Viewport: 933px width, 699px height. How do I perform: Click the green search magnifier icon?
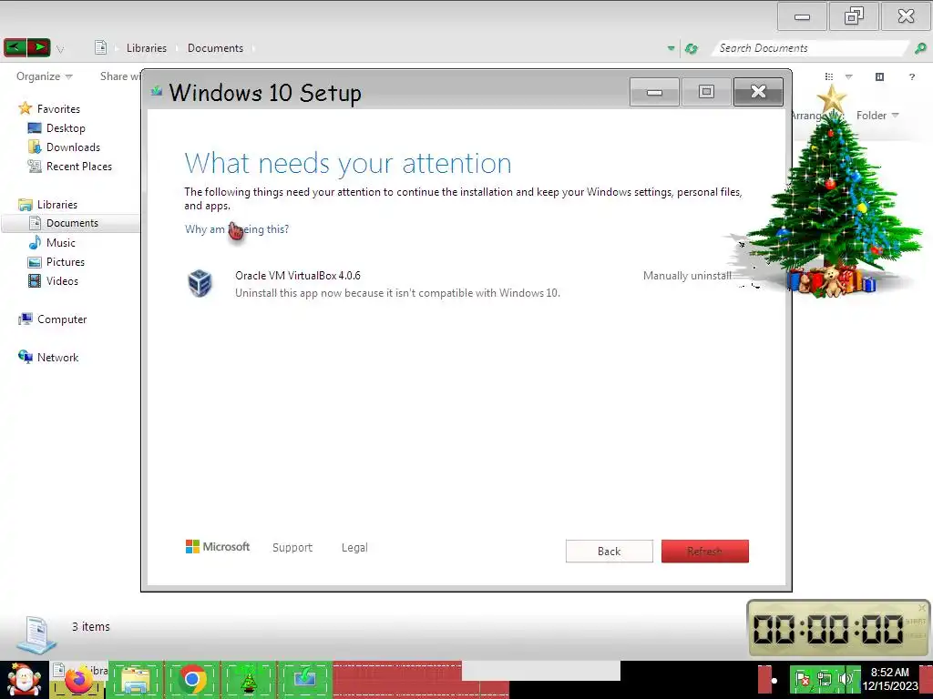(920, 48)
